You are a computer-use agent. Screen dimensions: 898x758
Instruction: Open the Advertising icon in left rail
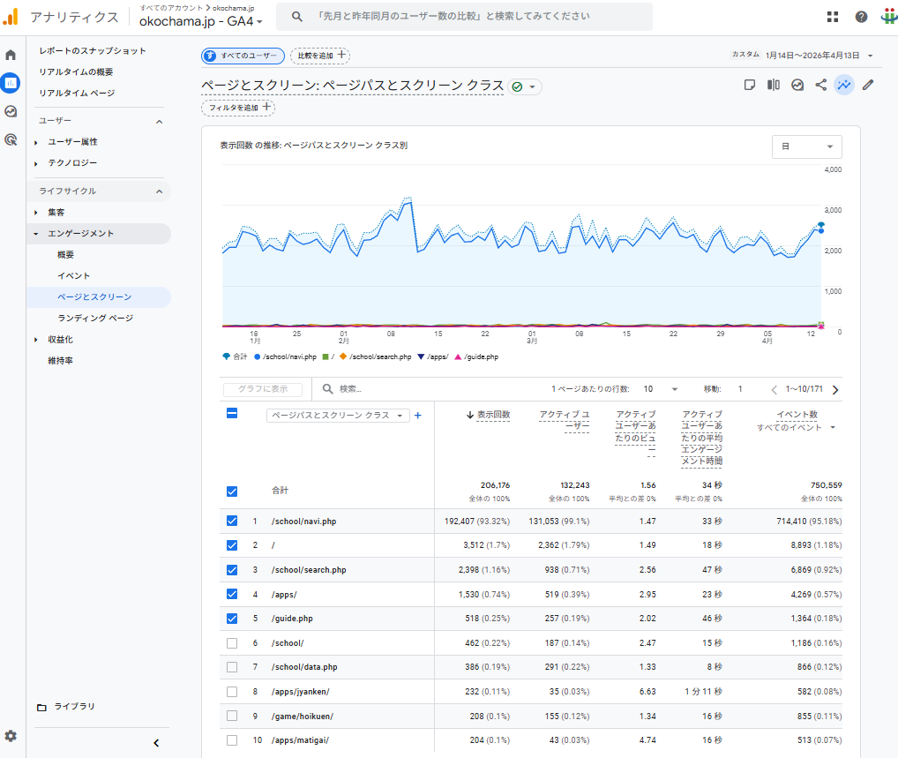[11, 139]
